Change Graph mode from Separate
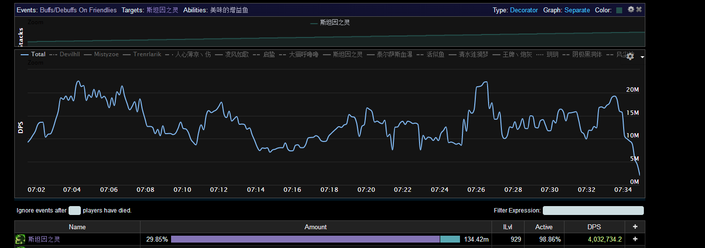The width and height of the screenshot is (705, 248). 577,10
